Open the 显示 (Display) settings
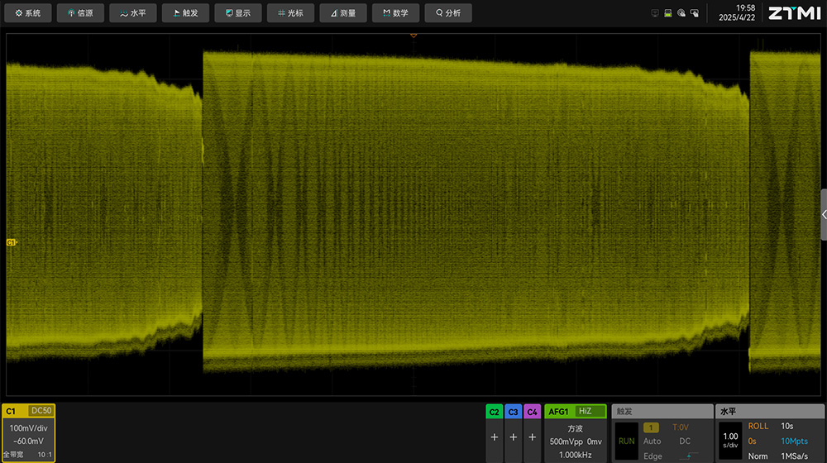 tap(237, 13)
